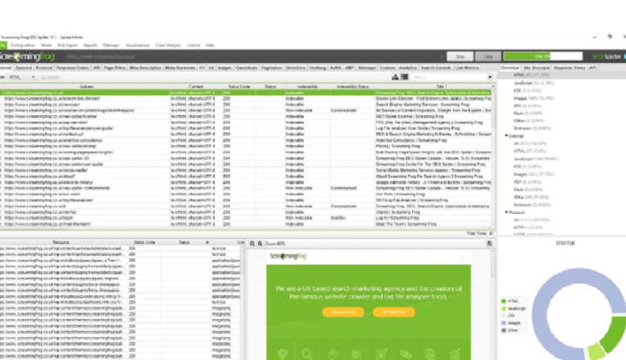The image size is (626, 360).
Task: Click the magnifier icon in the rendered page
Action: pyautogui.click(x=307, y=354)
